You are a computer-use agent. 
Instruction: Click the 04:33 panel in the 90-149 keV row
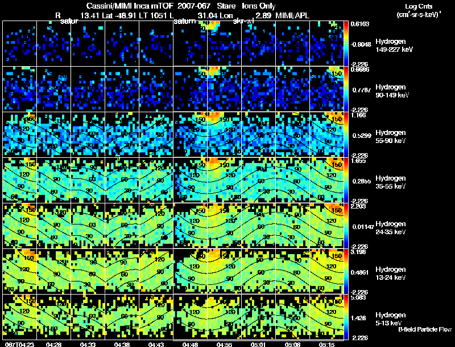(x=88, y=89)
